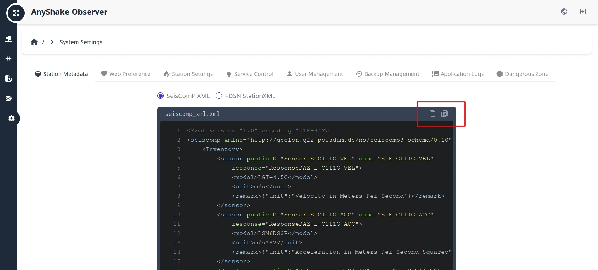598x270 pixels.
Task: Save seiscomp_xml.xml with the save icon
Action: pos(445,114)
